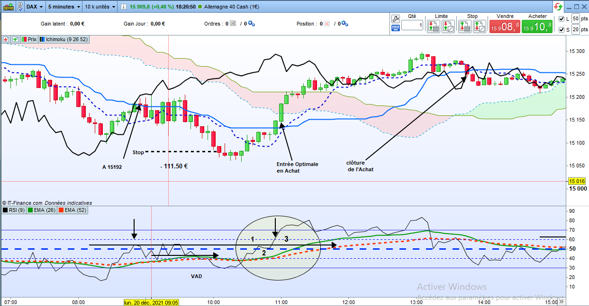This screenshot has width=589, height=306.
Task: Open the instrument info icon
Action: pyautogui.click(x=123, y=7)
